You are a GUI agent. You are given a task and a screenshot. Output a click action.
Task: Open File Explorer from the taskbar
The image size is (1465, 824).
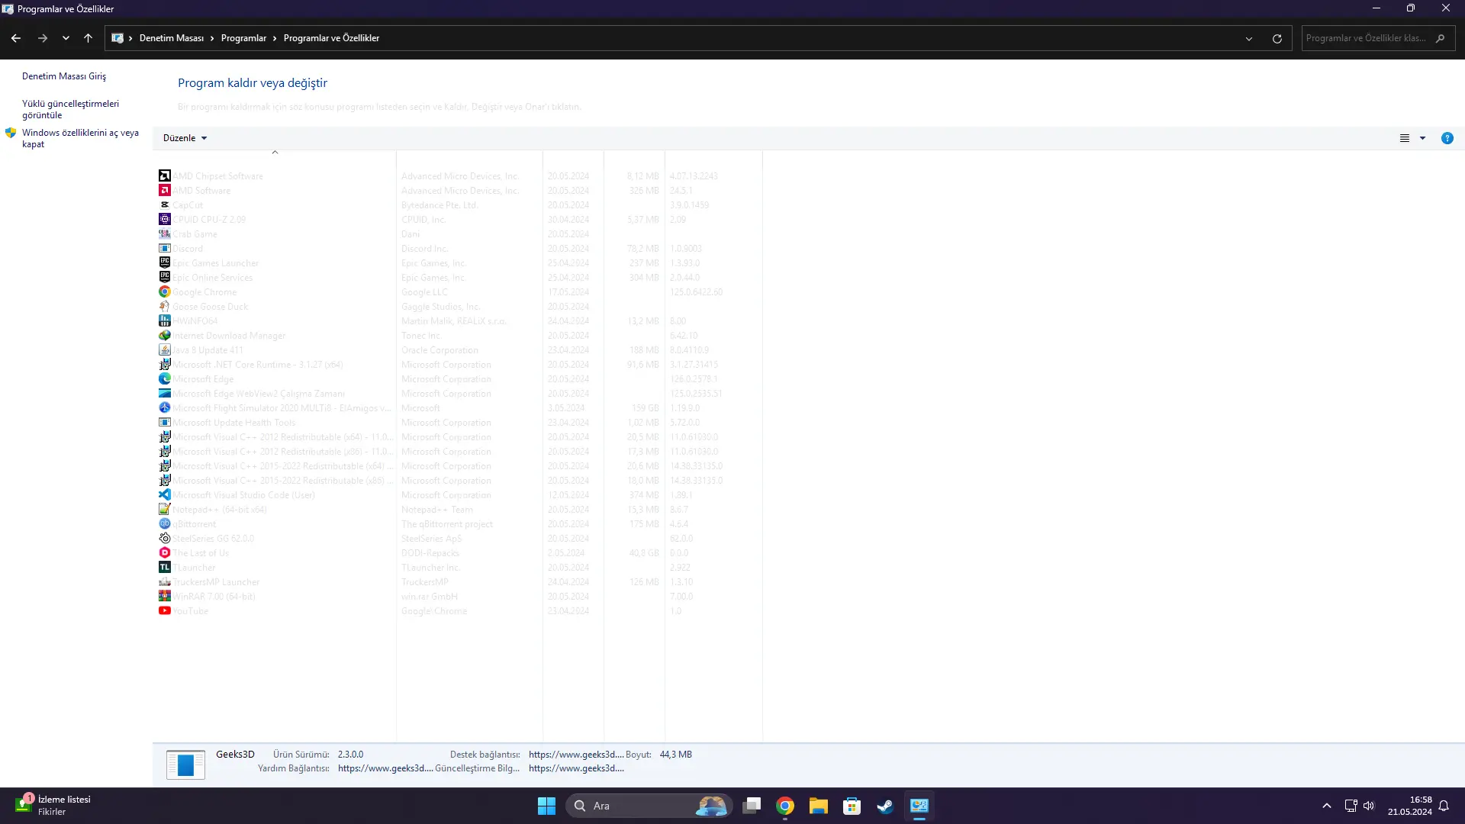pos(819,806)
